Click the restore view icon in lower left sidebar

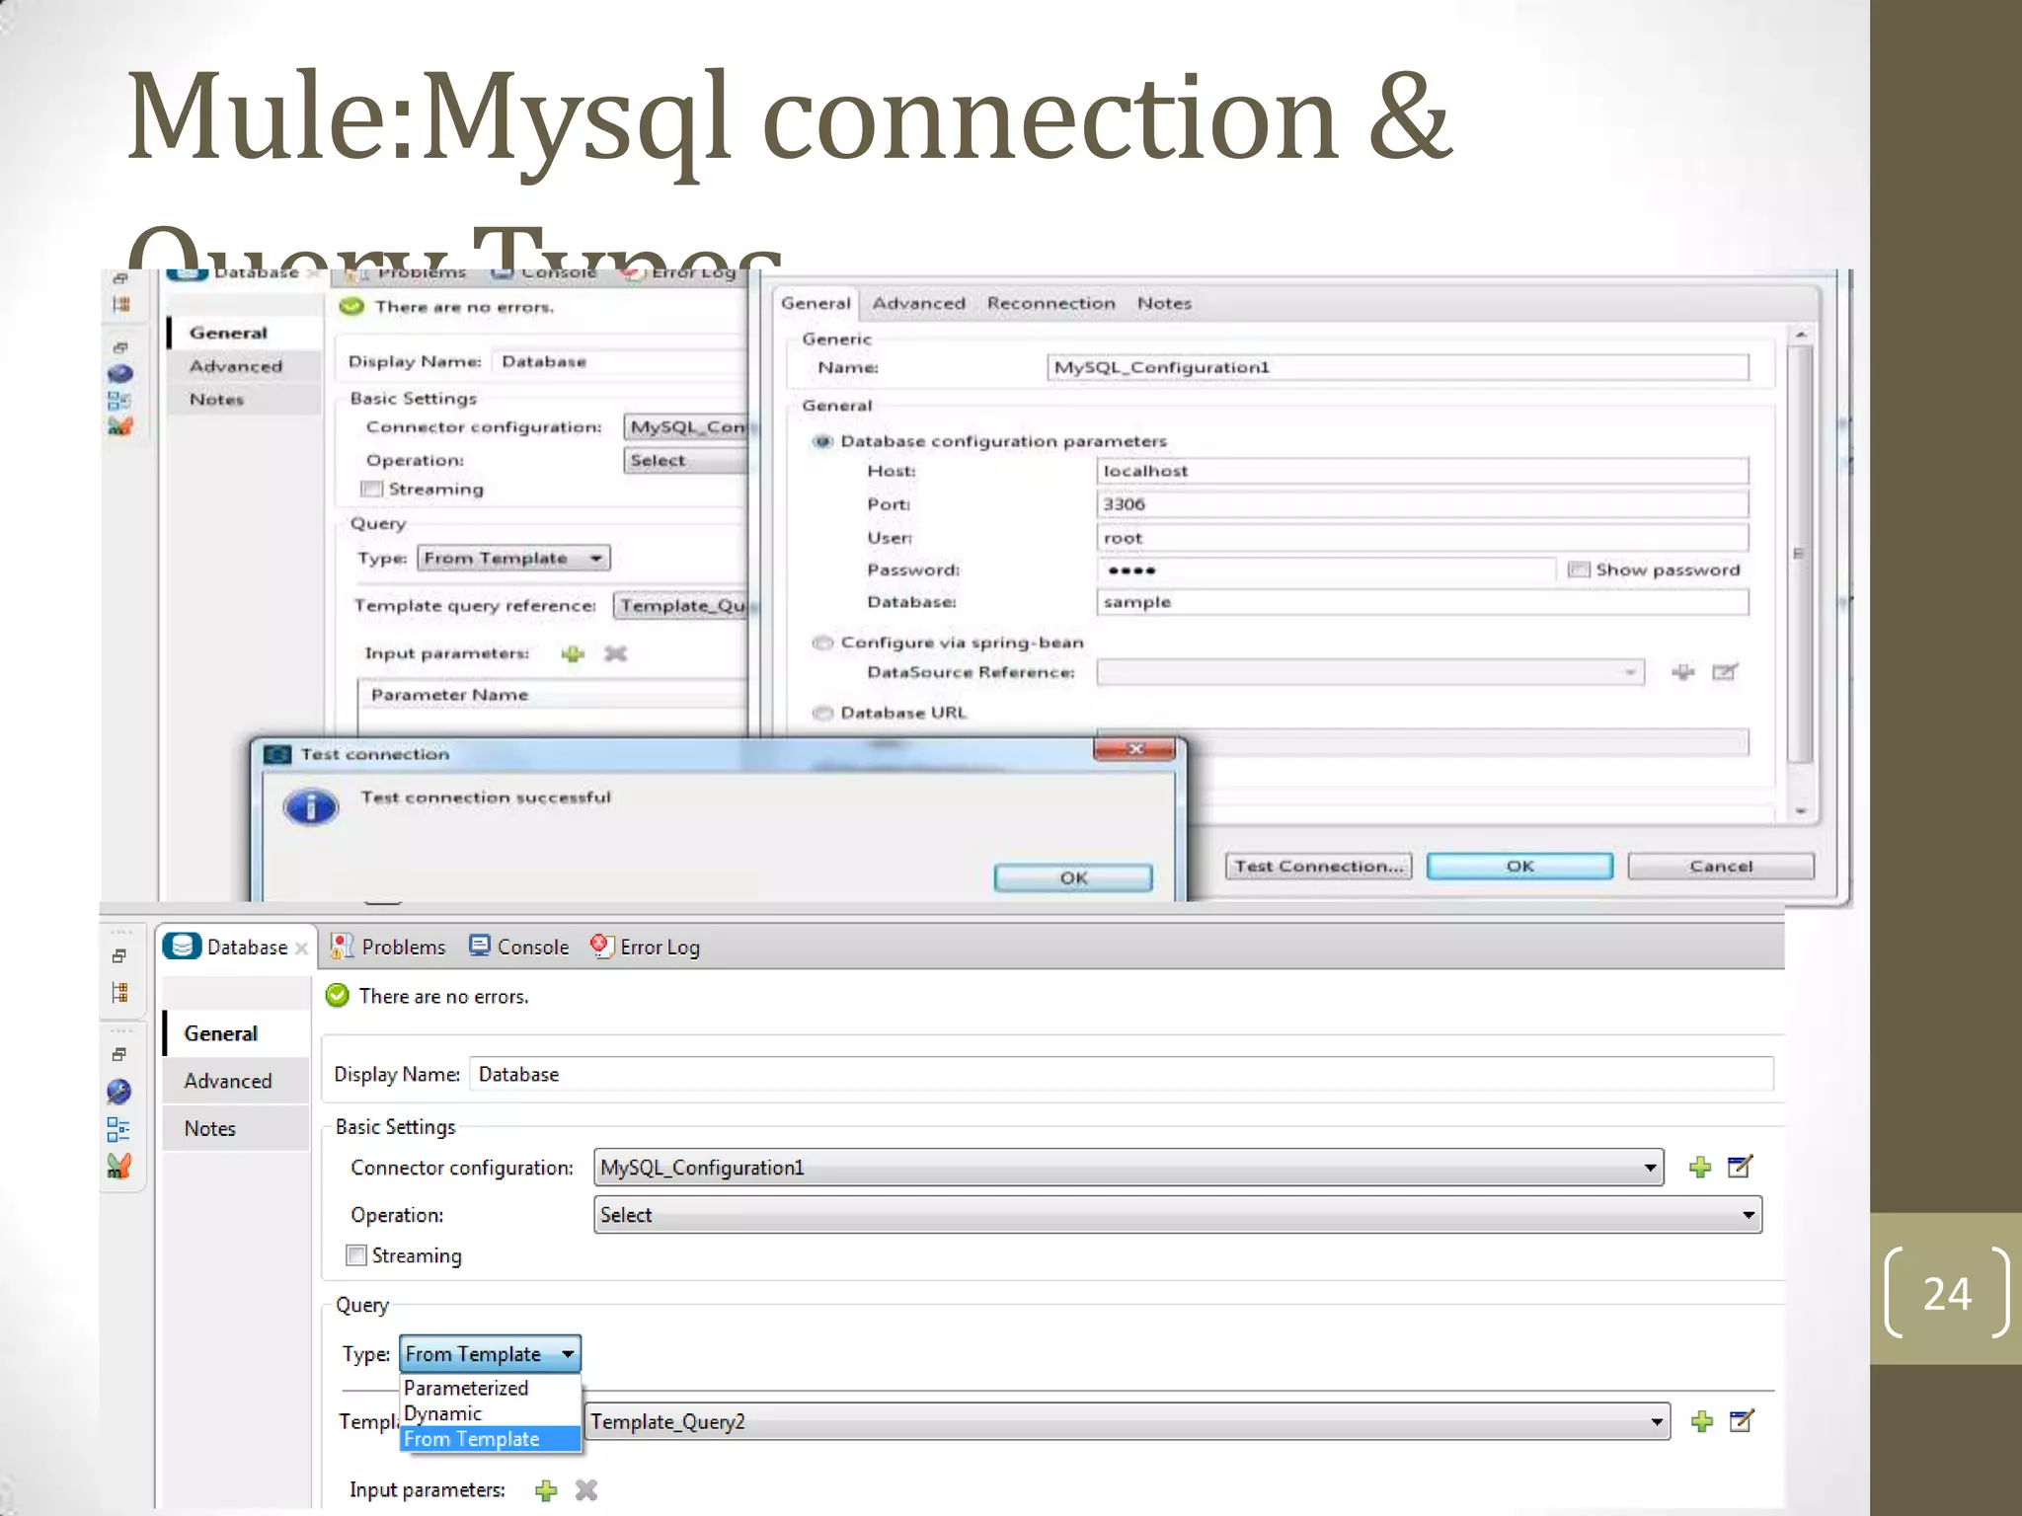[x=119, y=955]
